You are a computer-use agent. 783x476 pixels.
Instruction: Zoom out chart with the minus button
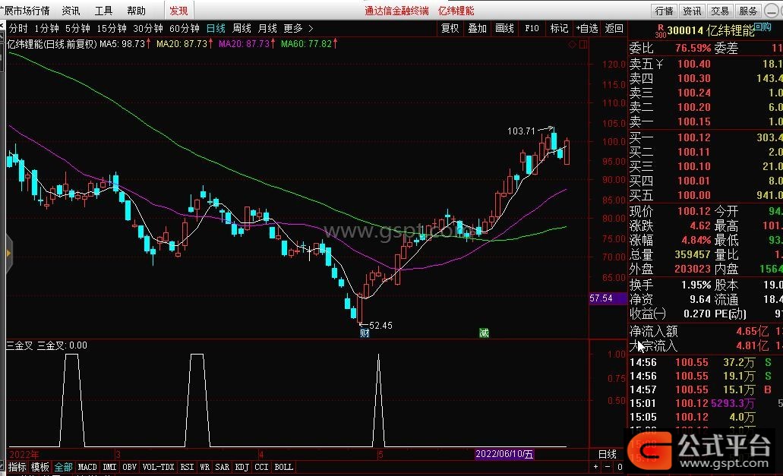click(608, 467)
